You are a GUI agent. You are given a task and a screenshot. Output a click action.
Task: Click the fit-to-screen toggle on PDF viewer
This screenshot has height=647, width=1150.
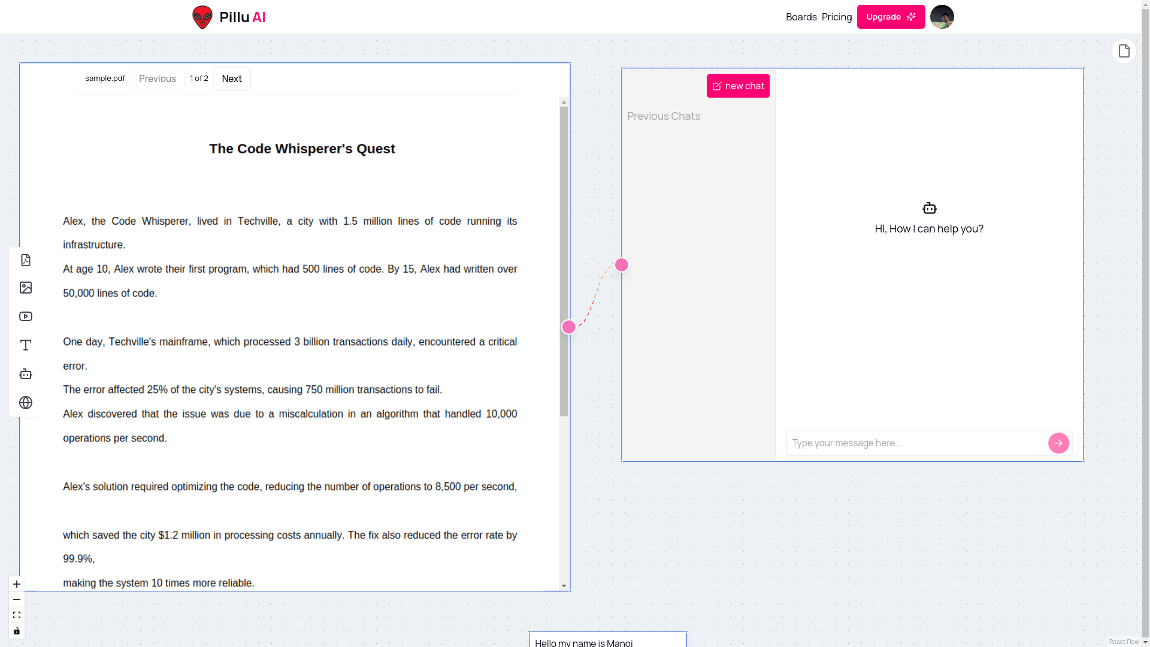[x=17, y=615]
